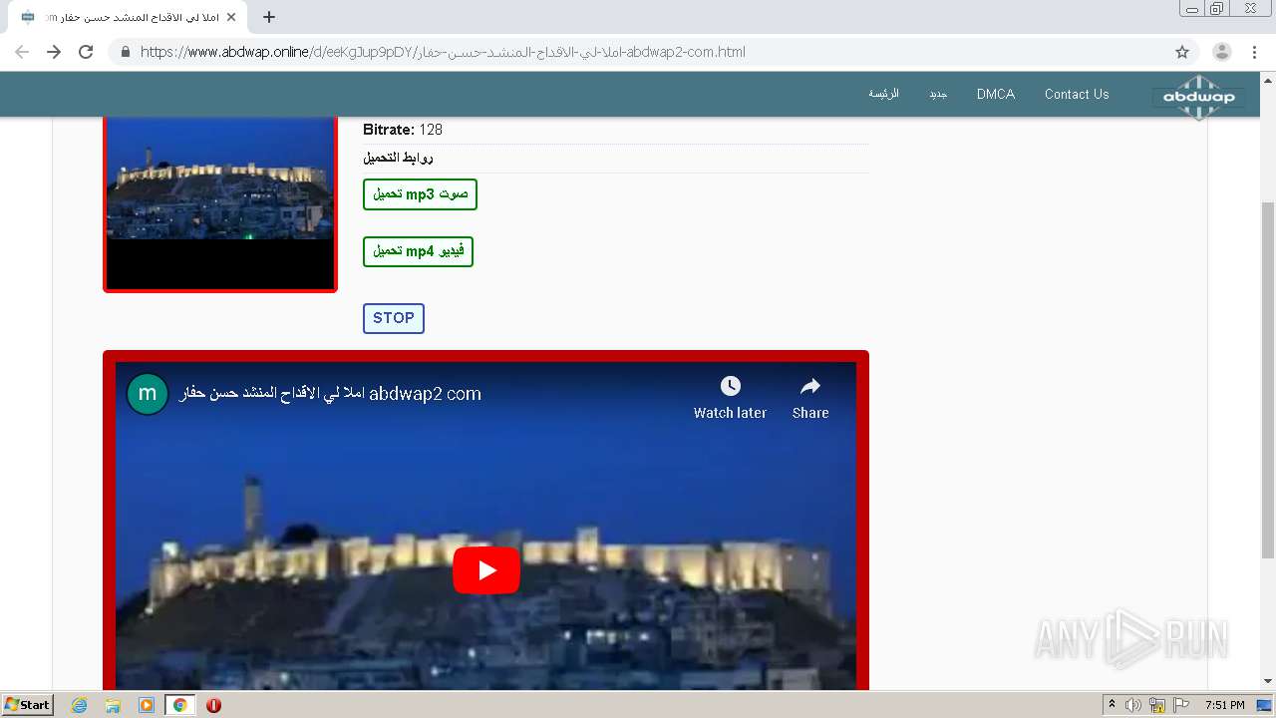The image size is (1276, 718).
Task: Open Windows Media Player from taskbar
Action: pos(147,705)
